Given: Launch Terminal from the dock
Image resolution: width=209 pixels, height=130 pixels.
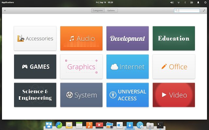Looking at the screenshot, I should click(160, 125).
